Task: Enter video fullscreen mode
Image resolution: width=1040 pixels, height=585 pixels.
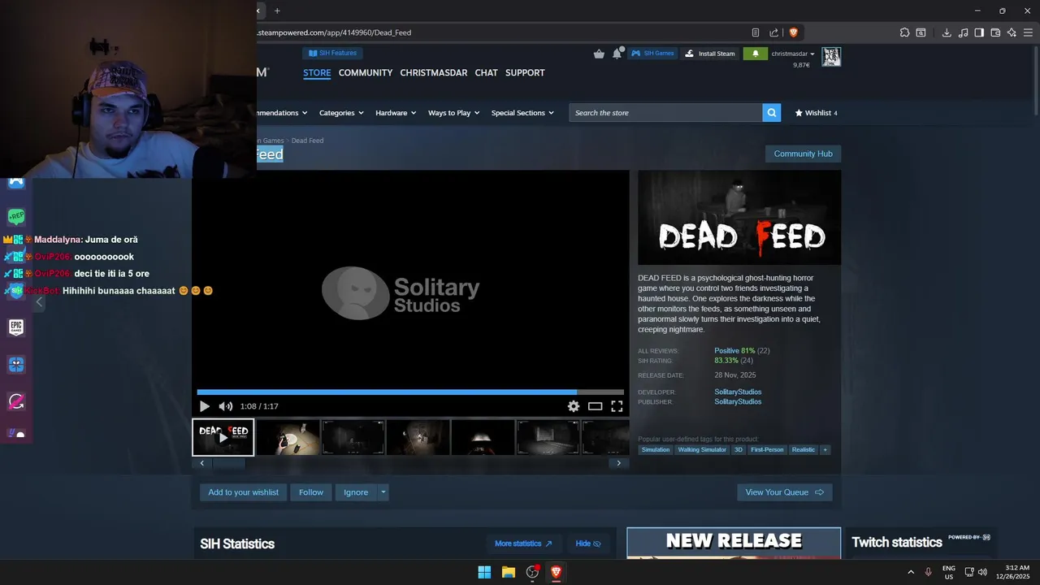Action: coord(617,406)
